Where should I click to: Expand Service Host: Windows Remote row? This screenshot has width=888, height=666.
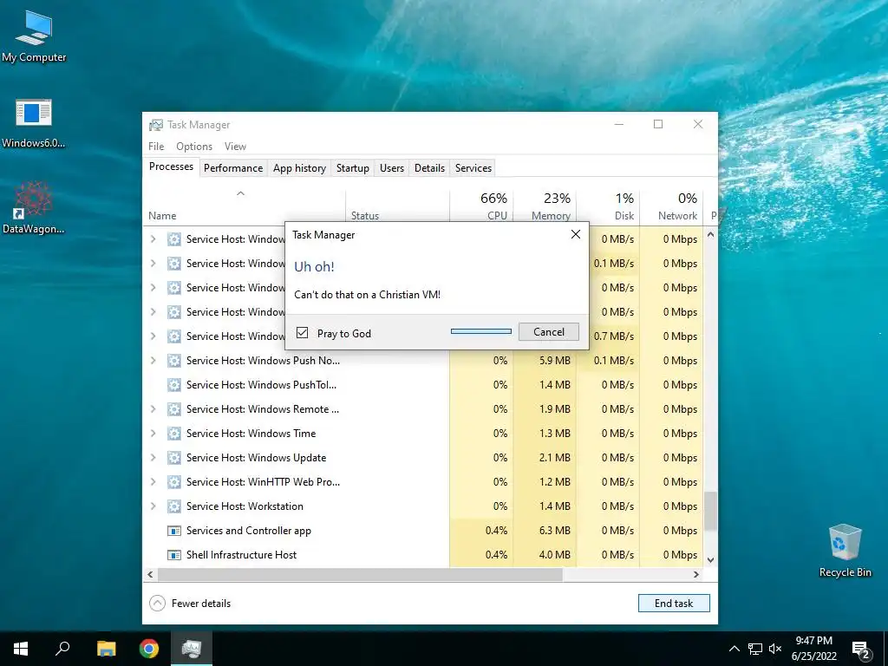click(x=153, y=409)
